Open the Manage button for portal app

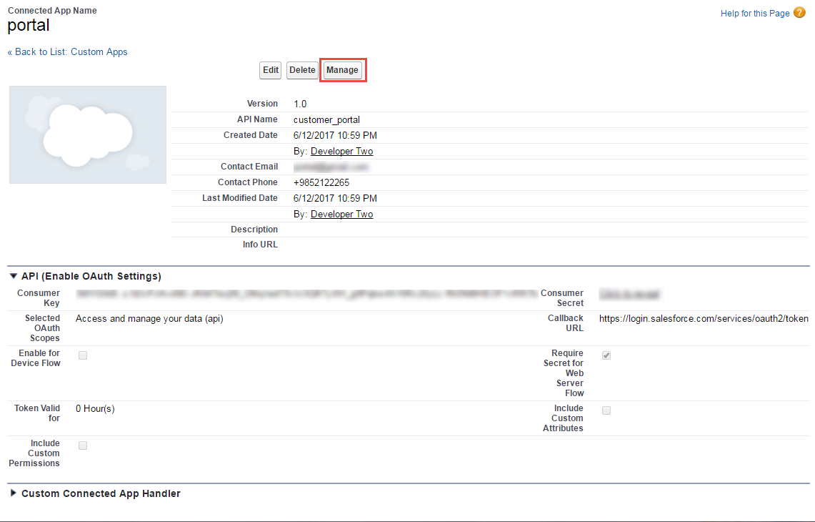[x=342, y=70]
